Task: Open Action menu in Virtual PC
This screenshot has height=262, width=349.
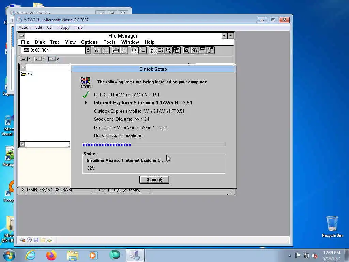Action: pyautogui.click(x=25, y=27)
